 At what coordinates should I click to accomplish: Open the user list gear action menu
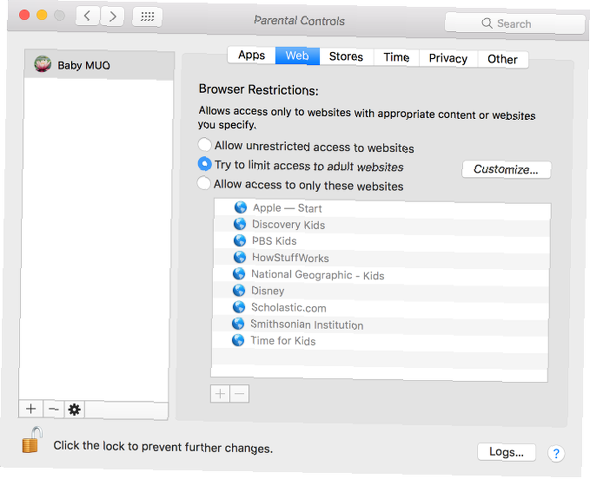pos(74,409)
